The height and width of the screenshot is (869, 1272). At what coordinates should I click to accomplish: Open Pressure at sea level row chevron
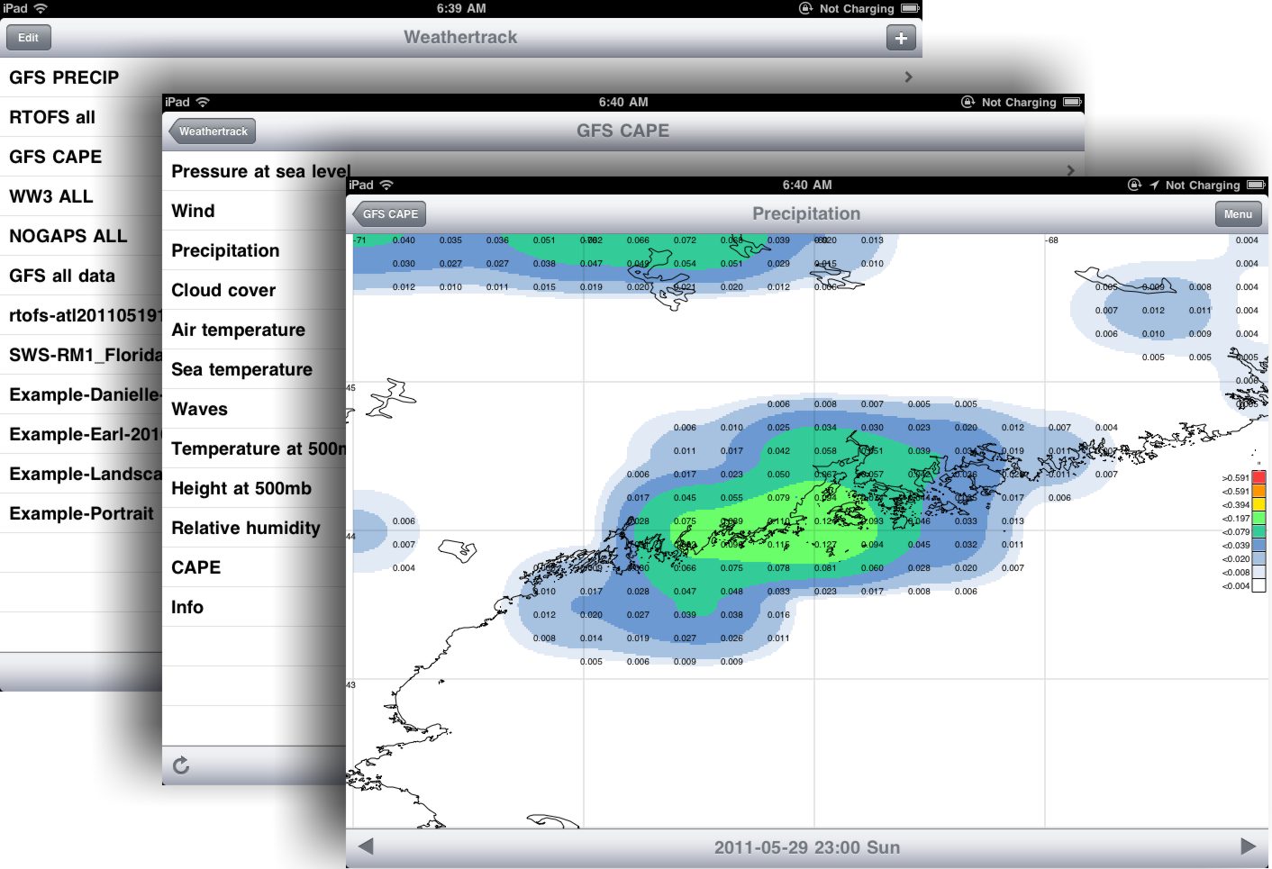[1070, 170]
